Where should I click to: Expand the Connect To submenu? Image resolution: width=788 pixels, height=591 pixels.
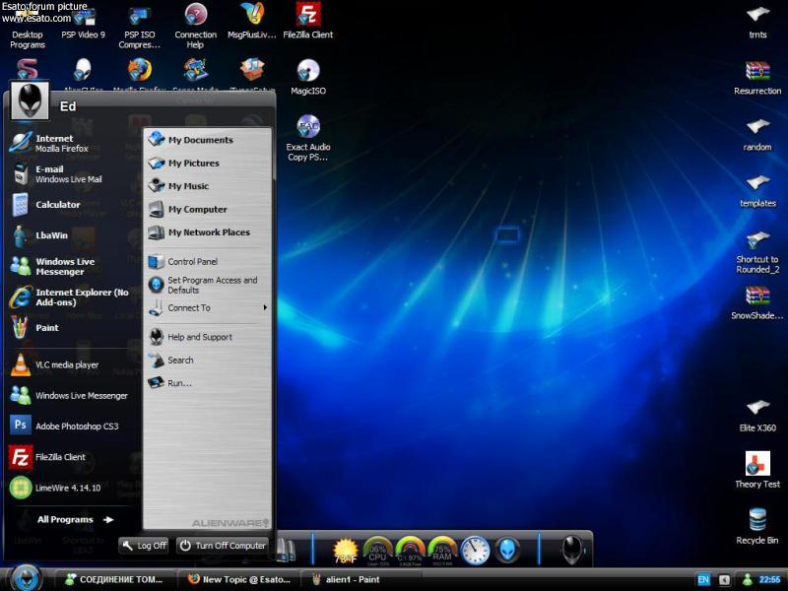pyautogui.click(x=208, y=307)
